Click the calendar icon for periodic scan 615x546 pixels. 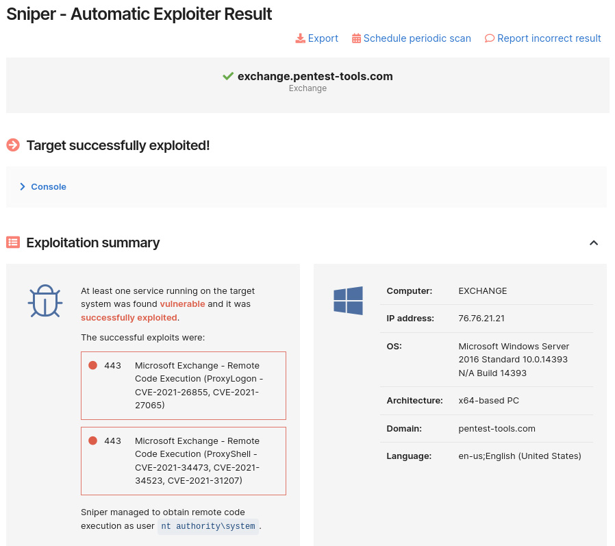[356, 38]
